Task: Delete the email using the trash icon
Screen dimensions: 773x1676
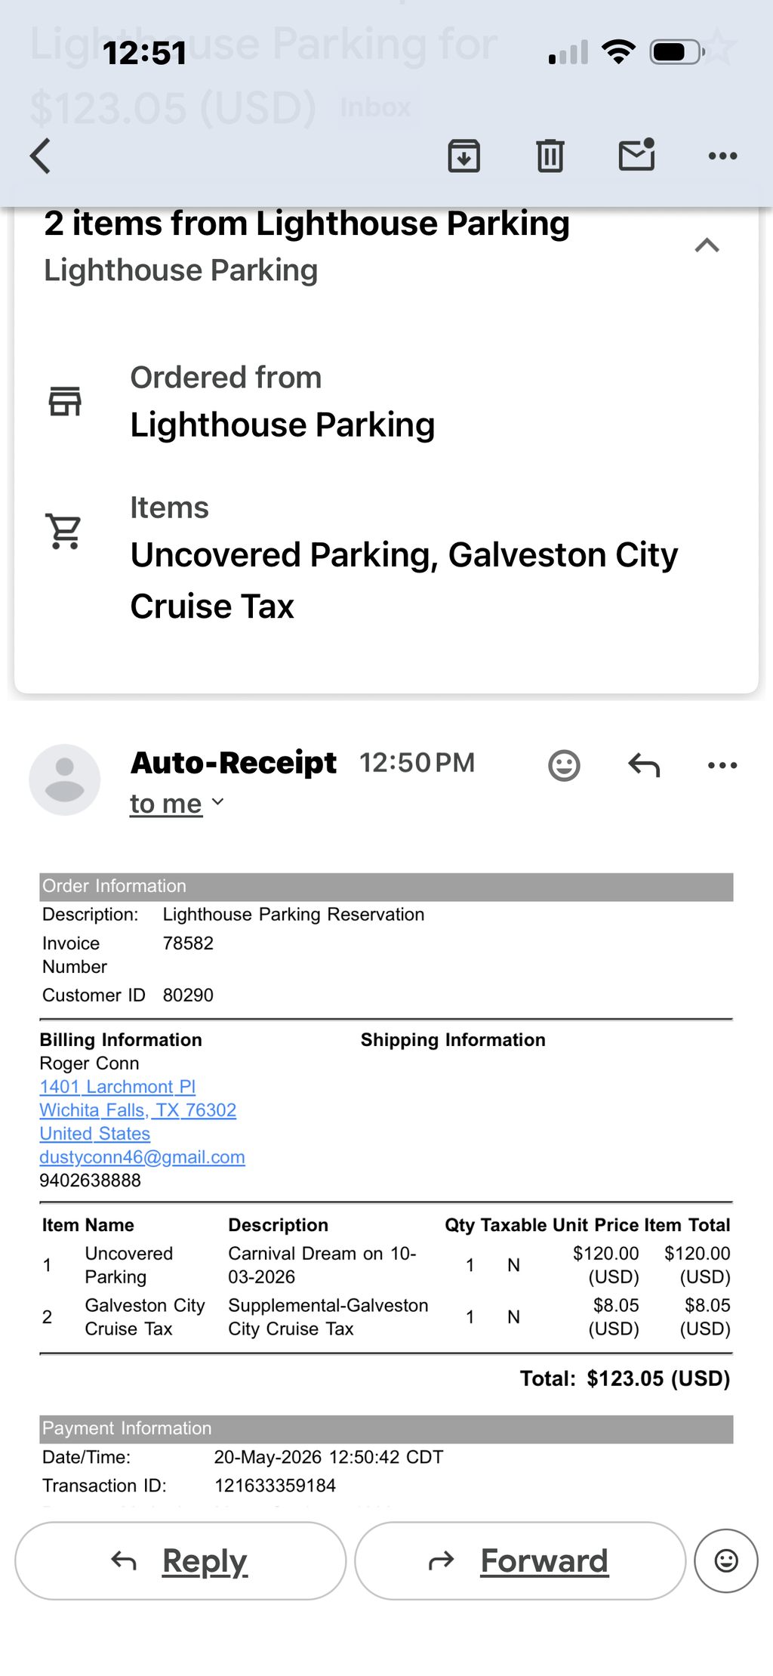Action: (x=550, y=156)
